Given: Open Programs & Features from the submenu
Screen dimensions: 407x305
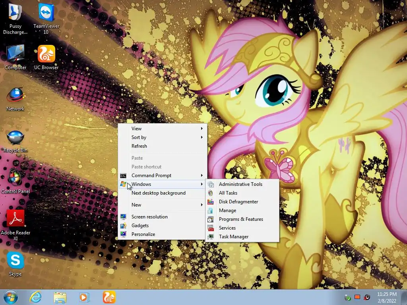Looking at the screenshot, I should coord(242,219).
